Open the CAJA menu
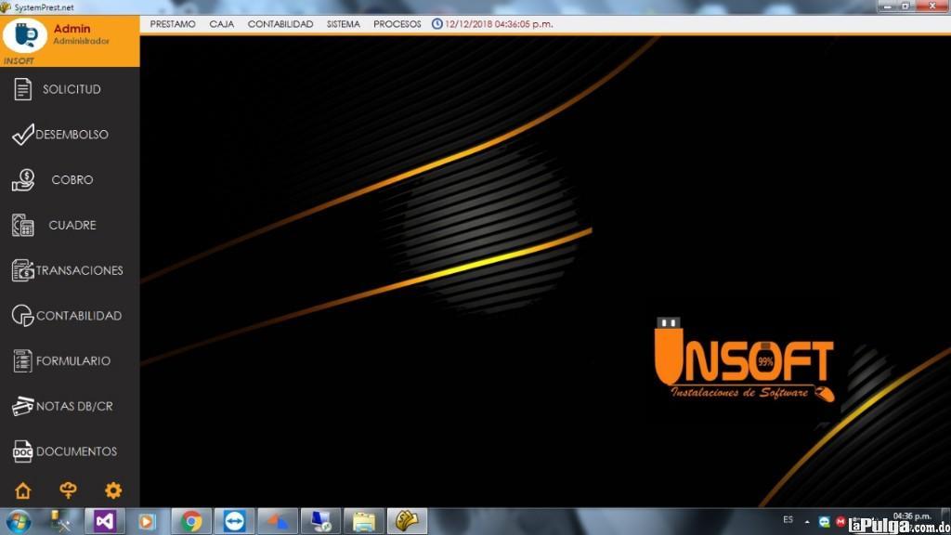 click(x=222, y=24)
